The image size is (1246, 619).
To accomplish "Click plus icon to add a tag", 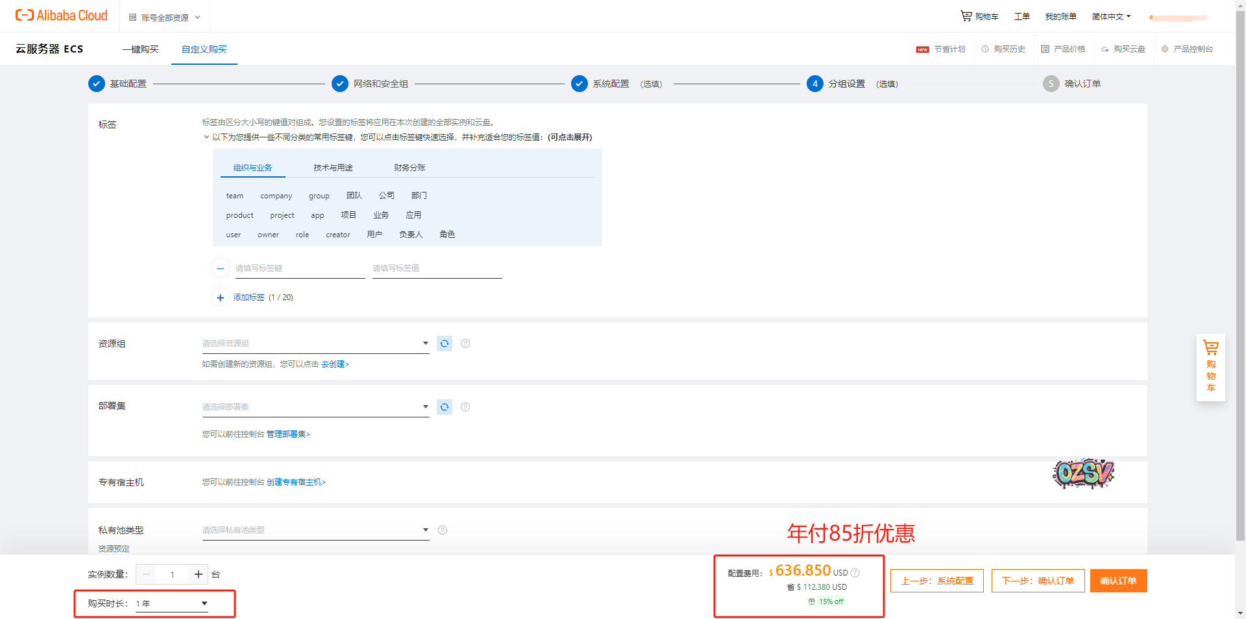I will 221,298.
